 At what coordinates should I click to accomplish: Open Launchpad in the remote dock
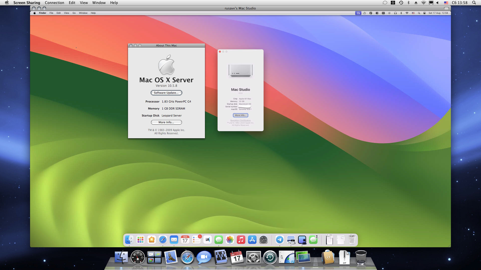click(x=140, y=240)
